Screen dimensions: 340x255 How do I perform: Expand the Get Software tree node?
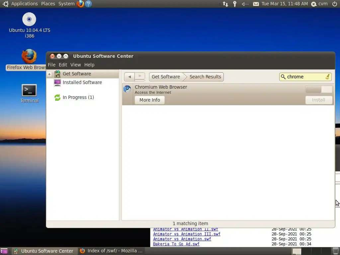(x=49, y=74)
